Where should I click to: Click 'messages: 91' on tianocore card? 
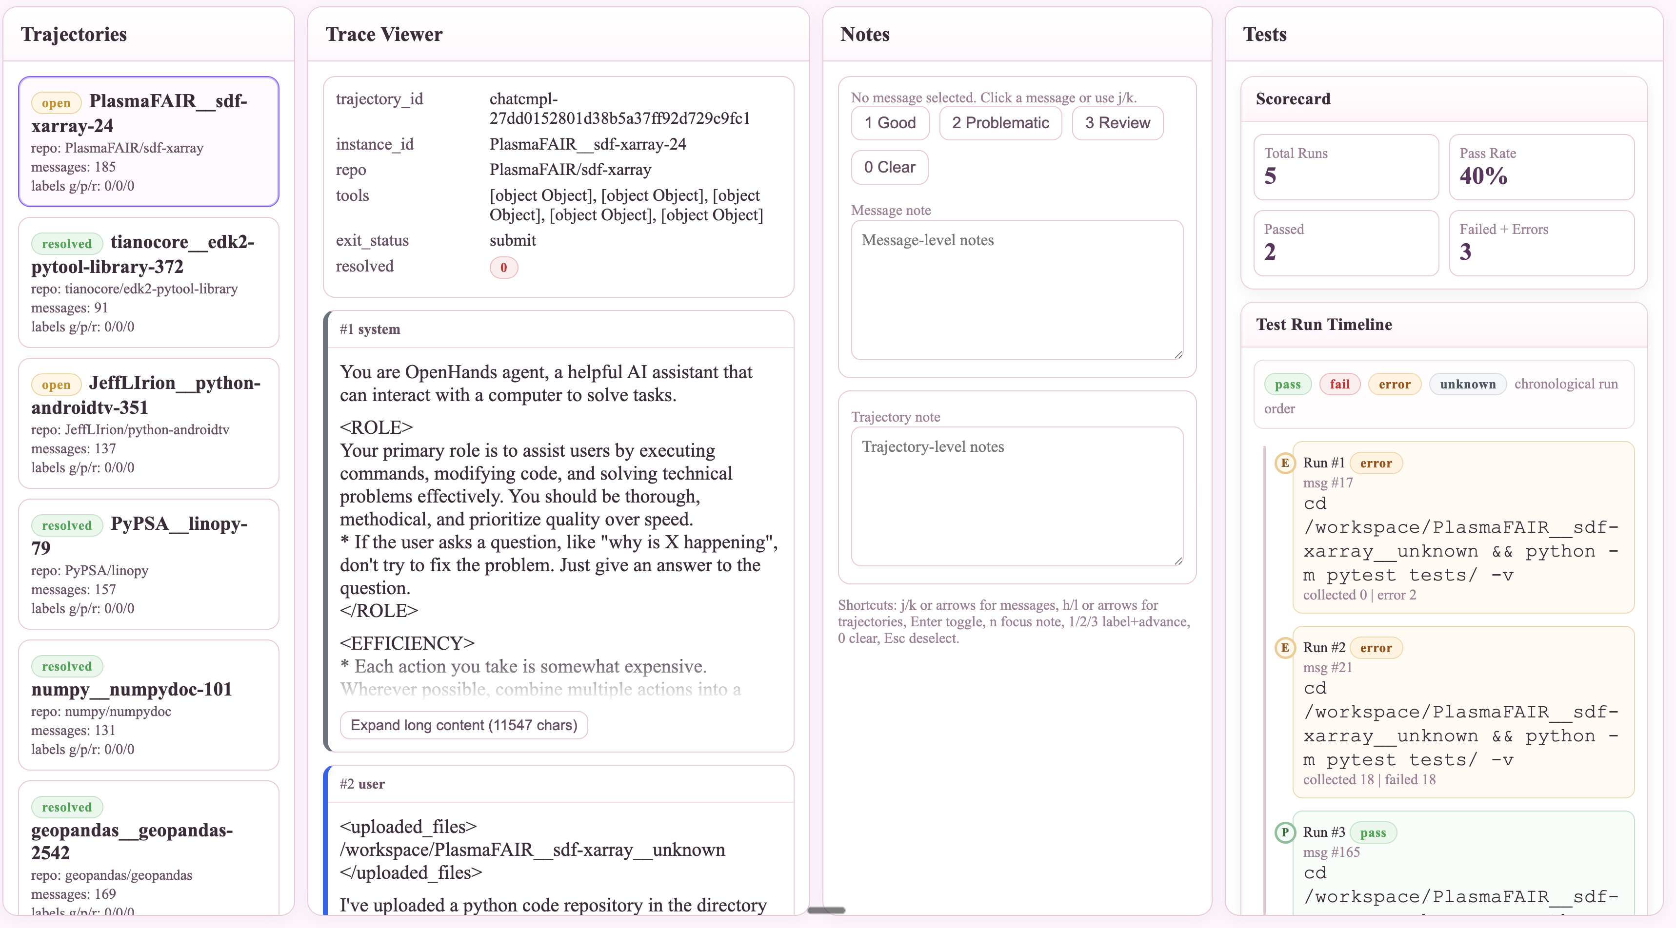70,308
